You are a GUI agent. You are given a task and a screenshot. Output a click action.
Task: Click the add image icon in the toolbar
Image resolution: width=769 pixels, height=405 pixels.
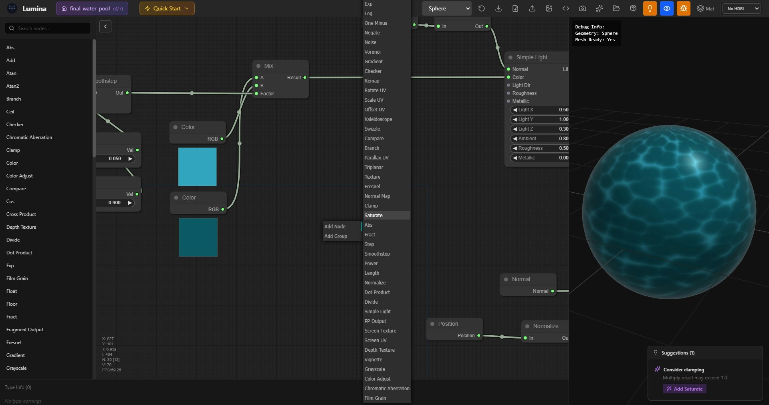click(549, 8)
